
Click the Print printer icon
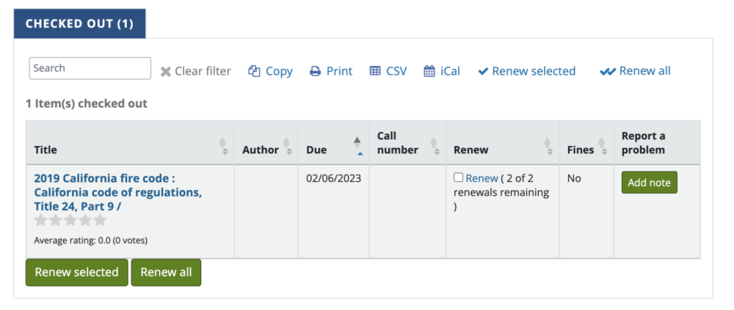pos(316,71)
